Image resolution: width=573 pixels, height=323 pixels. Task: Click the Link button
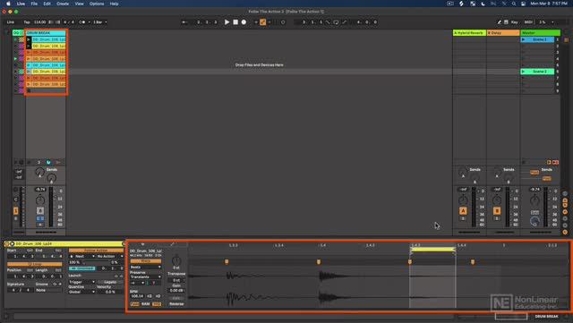click(11, 22)
